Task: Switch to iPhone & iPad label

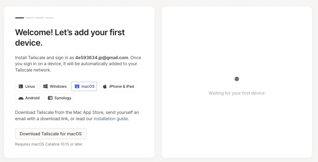Action: coord(121,86)
